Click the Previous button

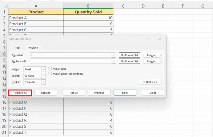pyautogui.click(x=99, y=93)
